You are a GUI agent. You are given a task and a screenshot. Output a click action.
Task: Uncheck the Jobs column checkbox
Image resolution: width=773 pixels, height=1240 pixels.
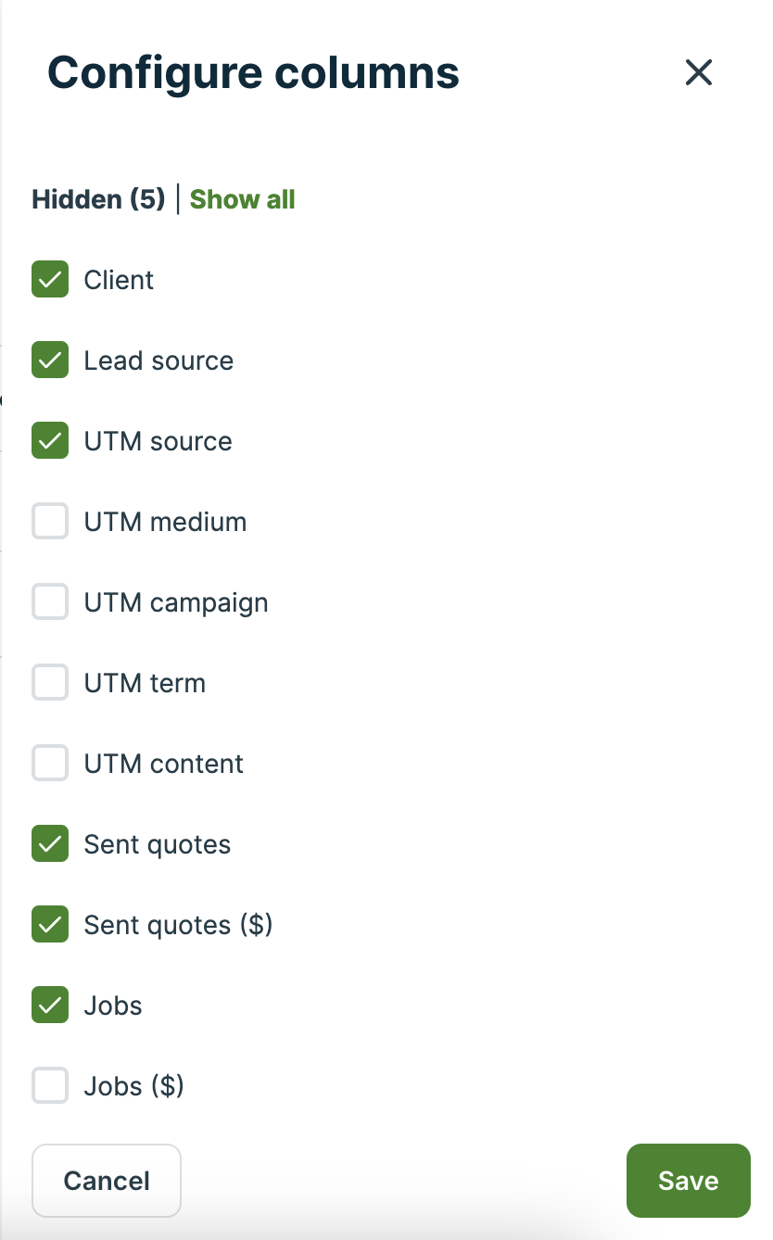(50, 1006)
